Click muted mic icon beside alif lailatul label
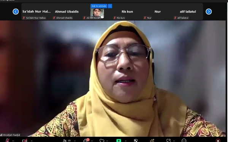 click(175, 18)
